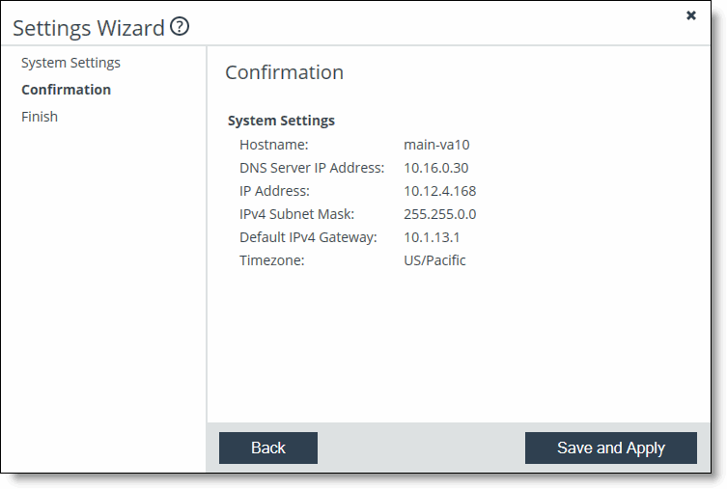Open the Settings Wizard help icon
The image size is (727, 489).
tap(180, 26)
